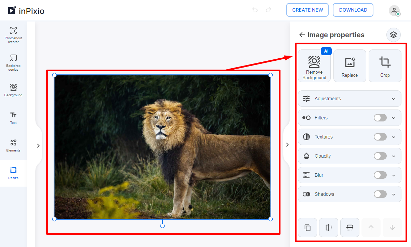Viewport: 411px width, 247px height.
Task: Enable the Opacity toggle
Action: click(380, 156)
